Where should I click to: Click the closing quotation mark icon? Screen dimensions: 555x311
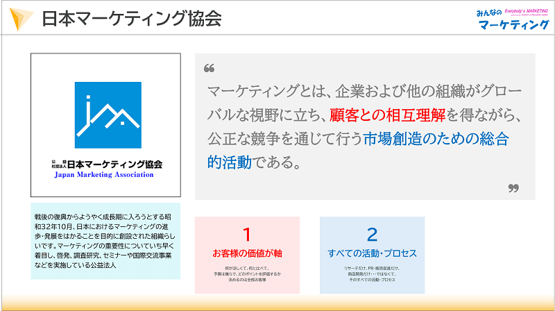(513, 187)
